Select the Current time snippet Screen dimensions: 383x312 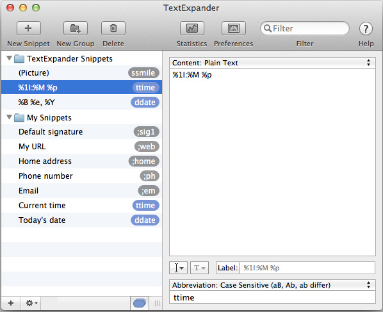81,205
